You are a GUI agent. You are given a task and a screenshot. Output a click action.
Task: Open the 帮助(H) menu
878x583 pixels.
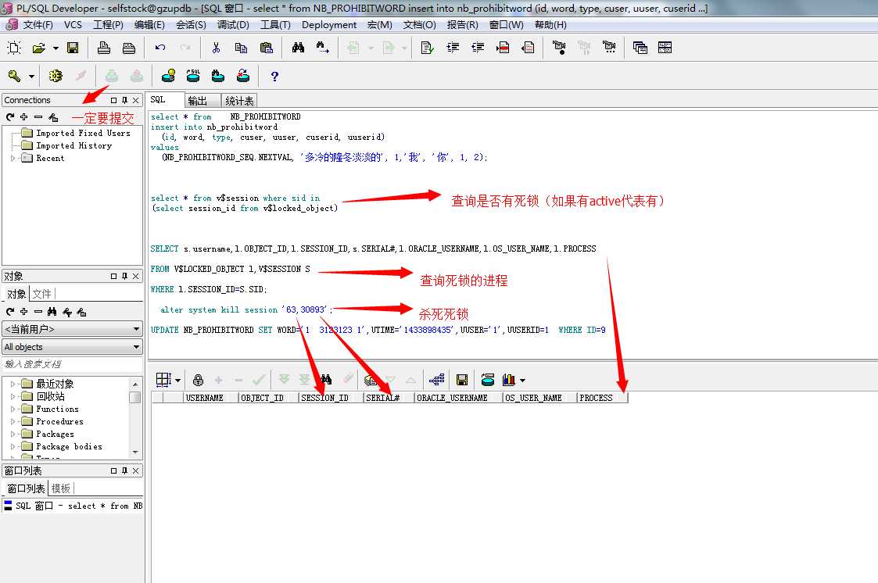[x=550, y=25]
